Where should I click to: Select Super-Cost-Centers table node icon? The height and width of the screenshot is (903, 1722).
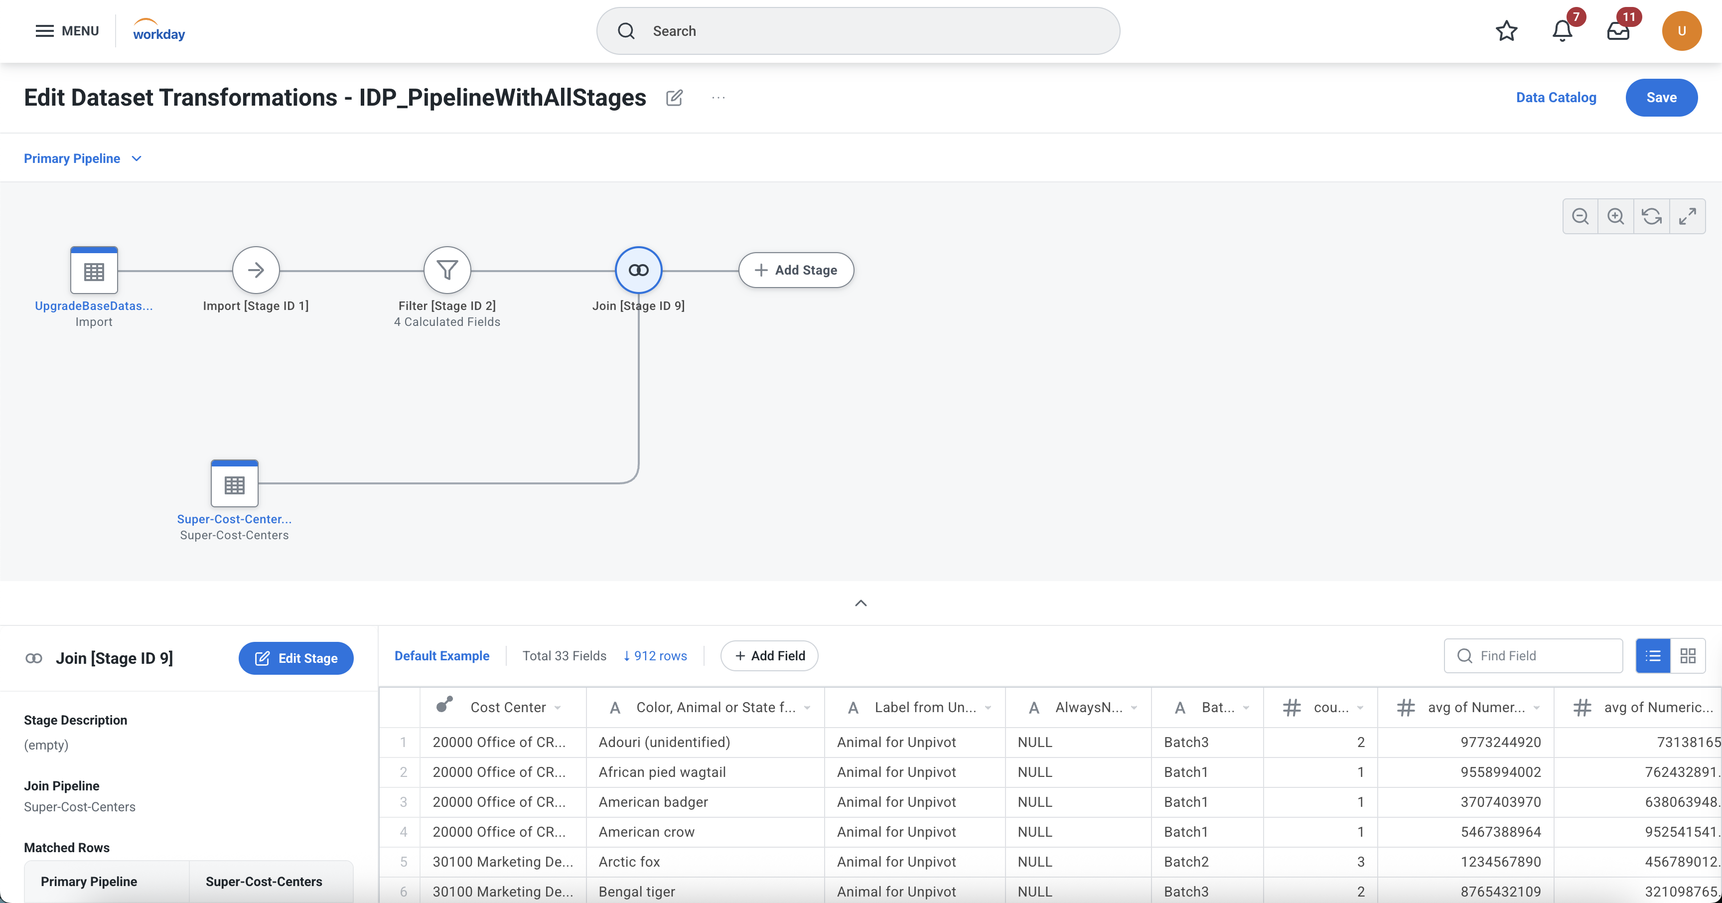click(x=235, y=483)
